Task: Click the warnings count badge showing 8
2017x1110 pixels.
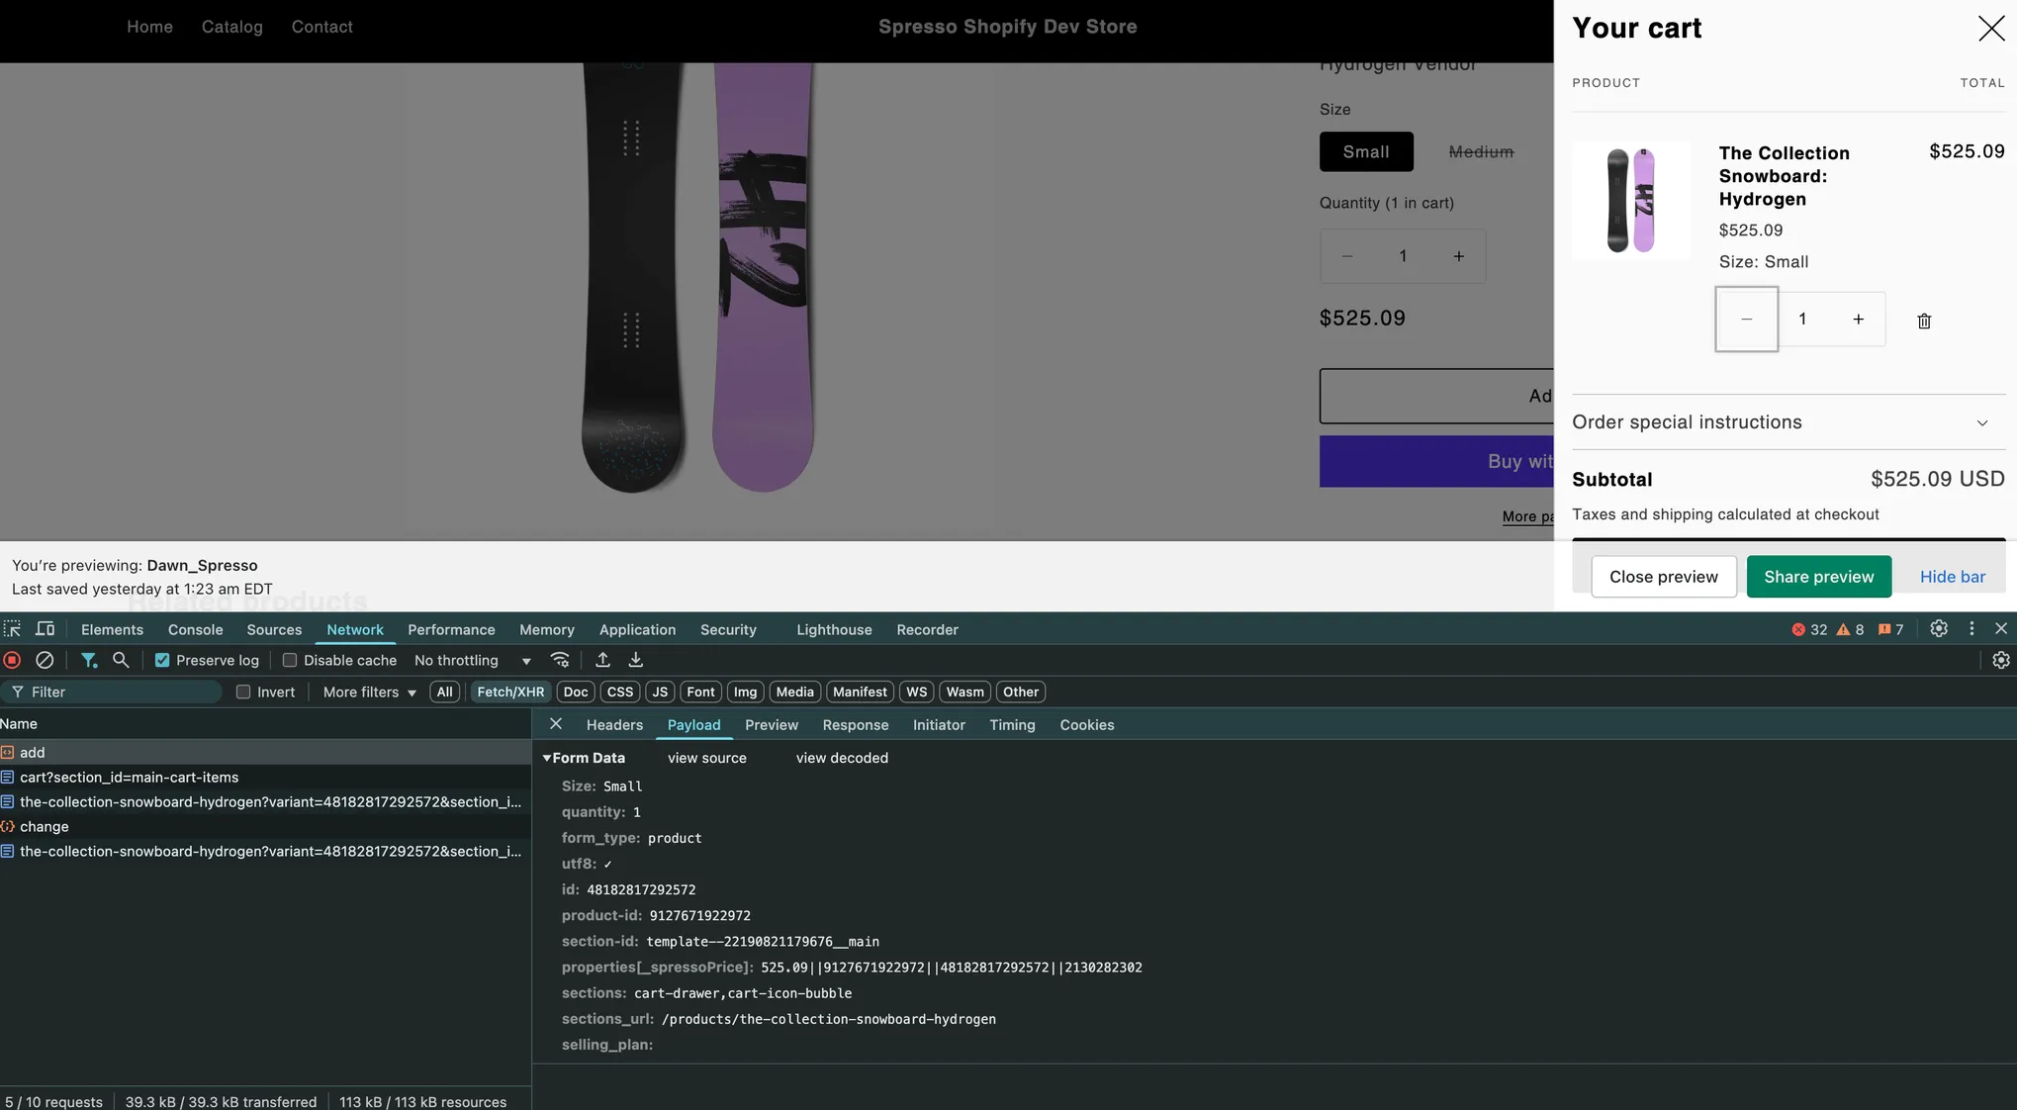Action: pos(1850,629)
